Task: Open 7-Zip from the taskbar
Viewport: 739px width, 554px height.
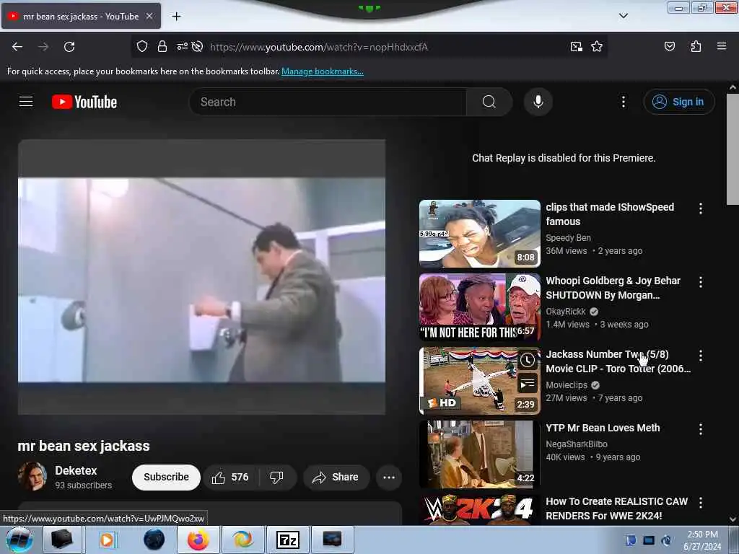Action: click(287, 540)
